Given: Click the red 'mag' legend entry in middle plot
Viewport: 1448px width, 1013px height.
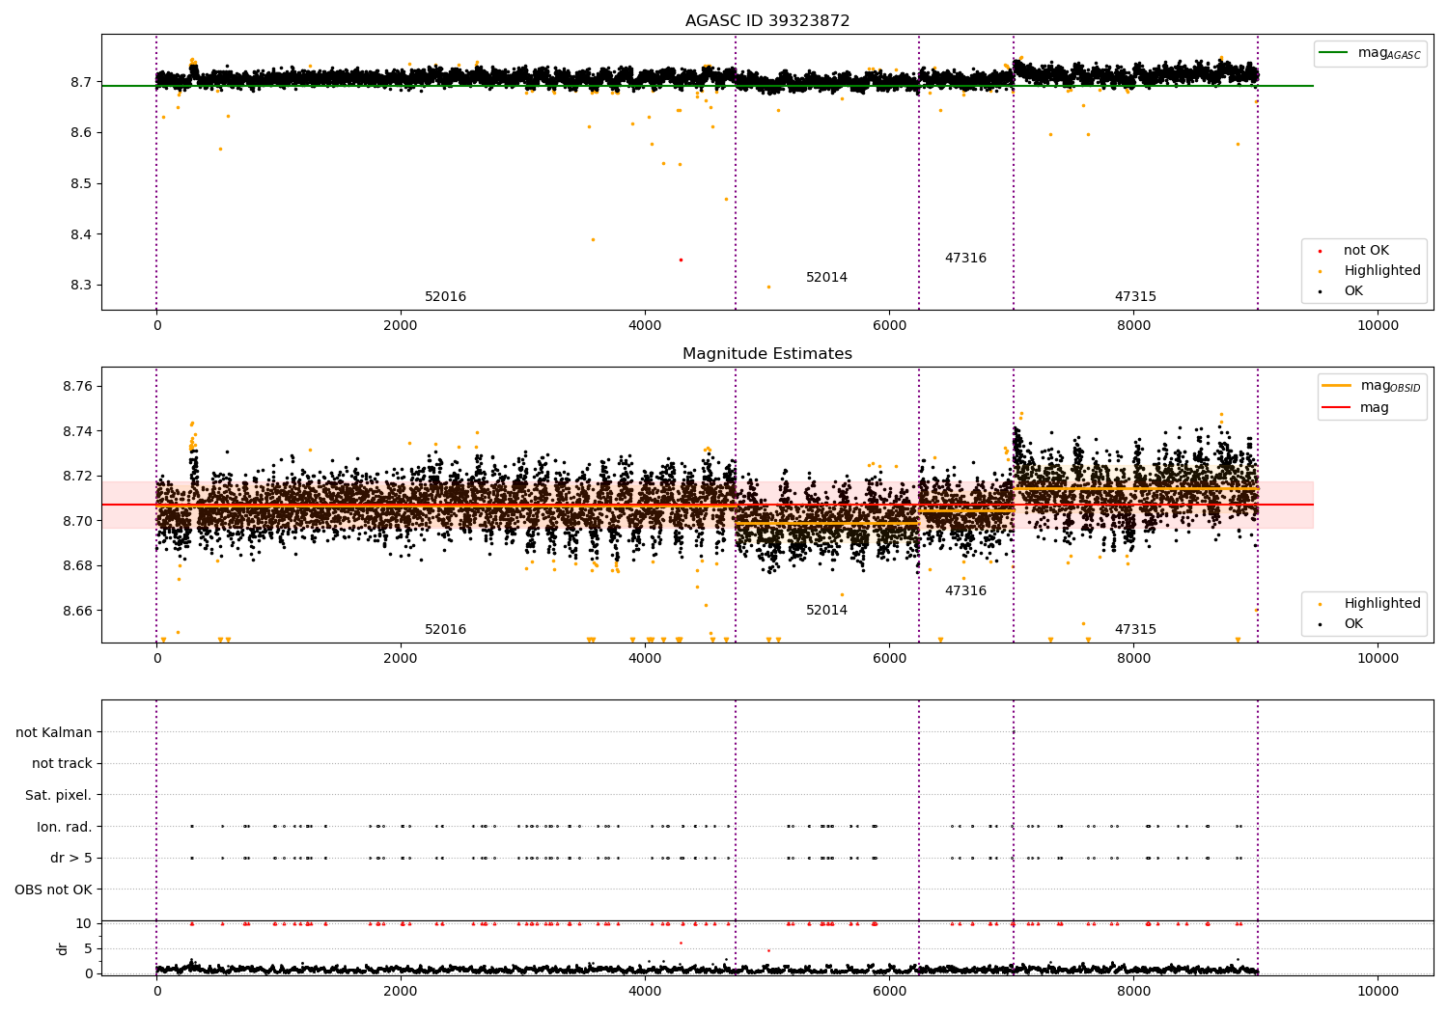Looking at the screenshot, I should pyautogui.click(x=1356, y=408).
